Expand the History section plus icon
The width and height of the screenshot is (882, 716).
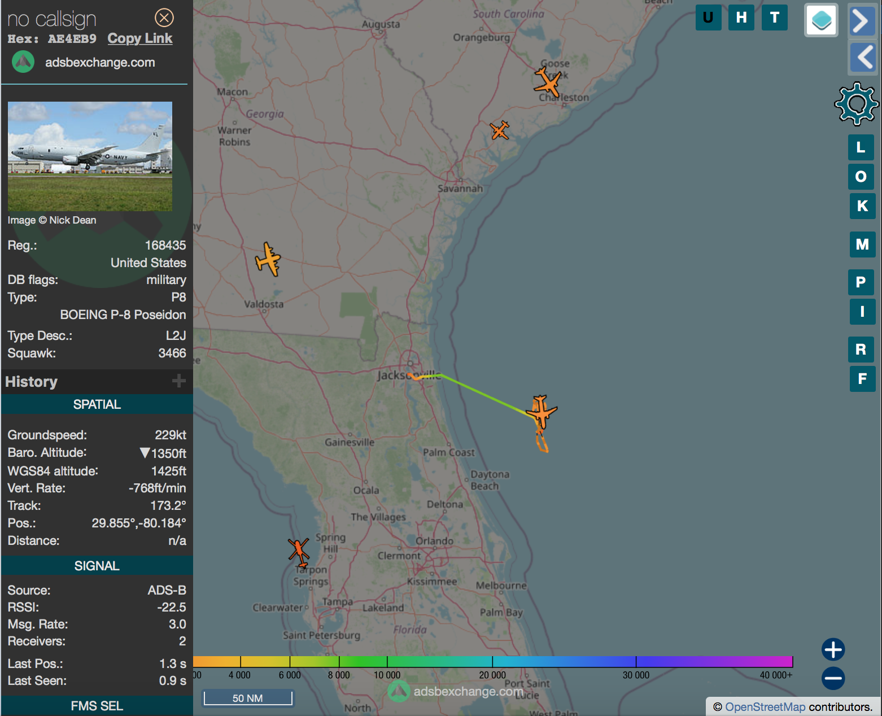coord(179,381)
